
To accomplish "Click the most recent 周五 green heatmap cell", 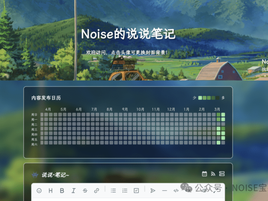I will point(223,138).
